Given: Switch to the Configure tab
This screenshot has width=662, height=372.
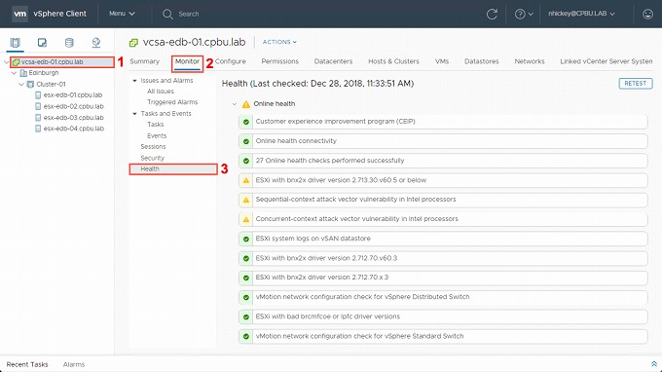Looking at the screenshot, I should [x=230, y=61].
